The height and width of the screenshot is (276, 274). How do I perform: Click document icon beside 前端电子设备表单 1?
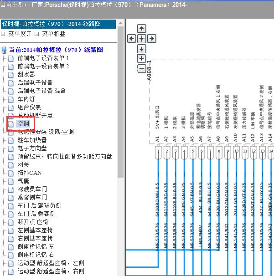click(11, 58)
